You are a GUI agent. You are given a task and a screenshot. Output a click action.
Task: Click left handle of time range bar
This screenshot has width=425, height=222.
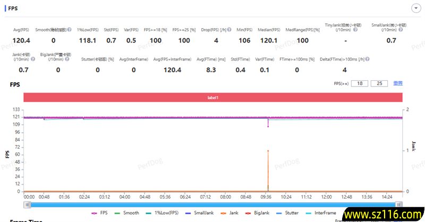click(27, 204)
